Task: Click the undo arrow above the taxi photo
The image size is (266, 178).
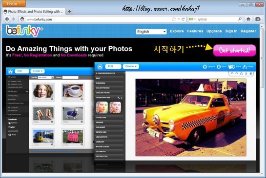Action: click(x=232, y=73)
